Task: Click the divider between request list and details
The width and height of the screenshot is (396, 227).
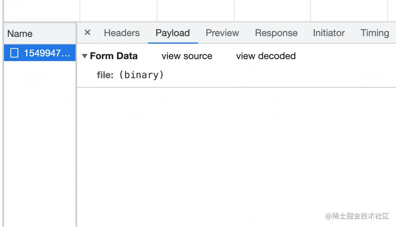Action: coord(76,139)
